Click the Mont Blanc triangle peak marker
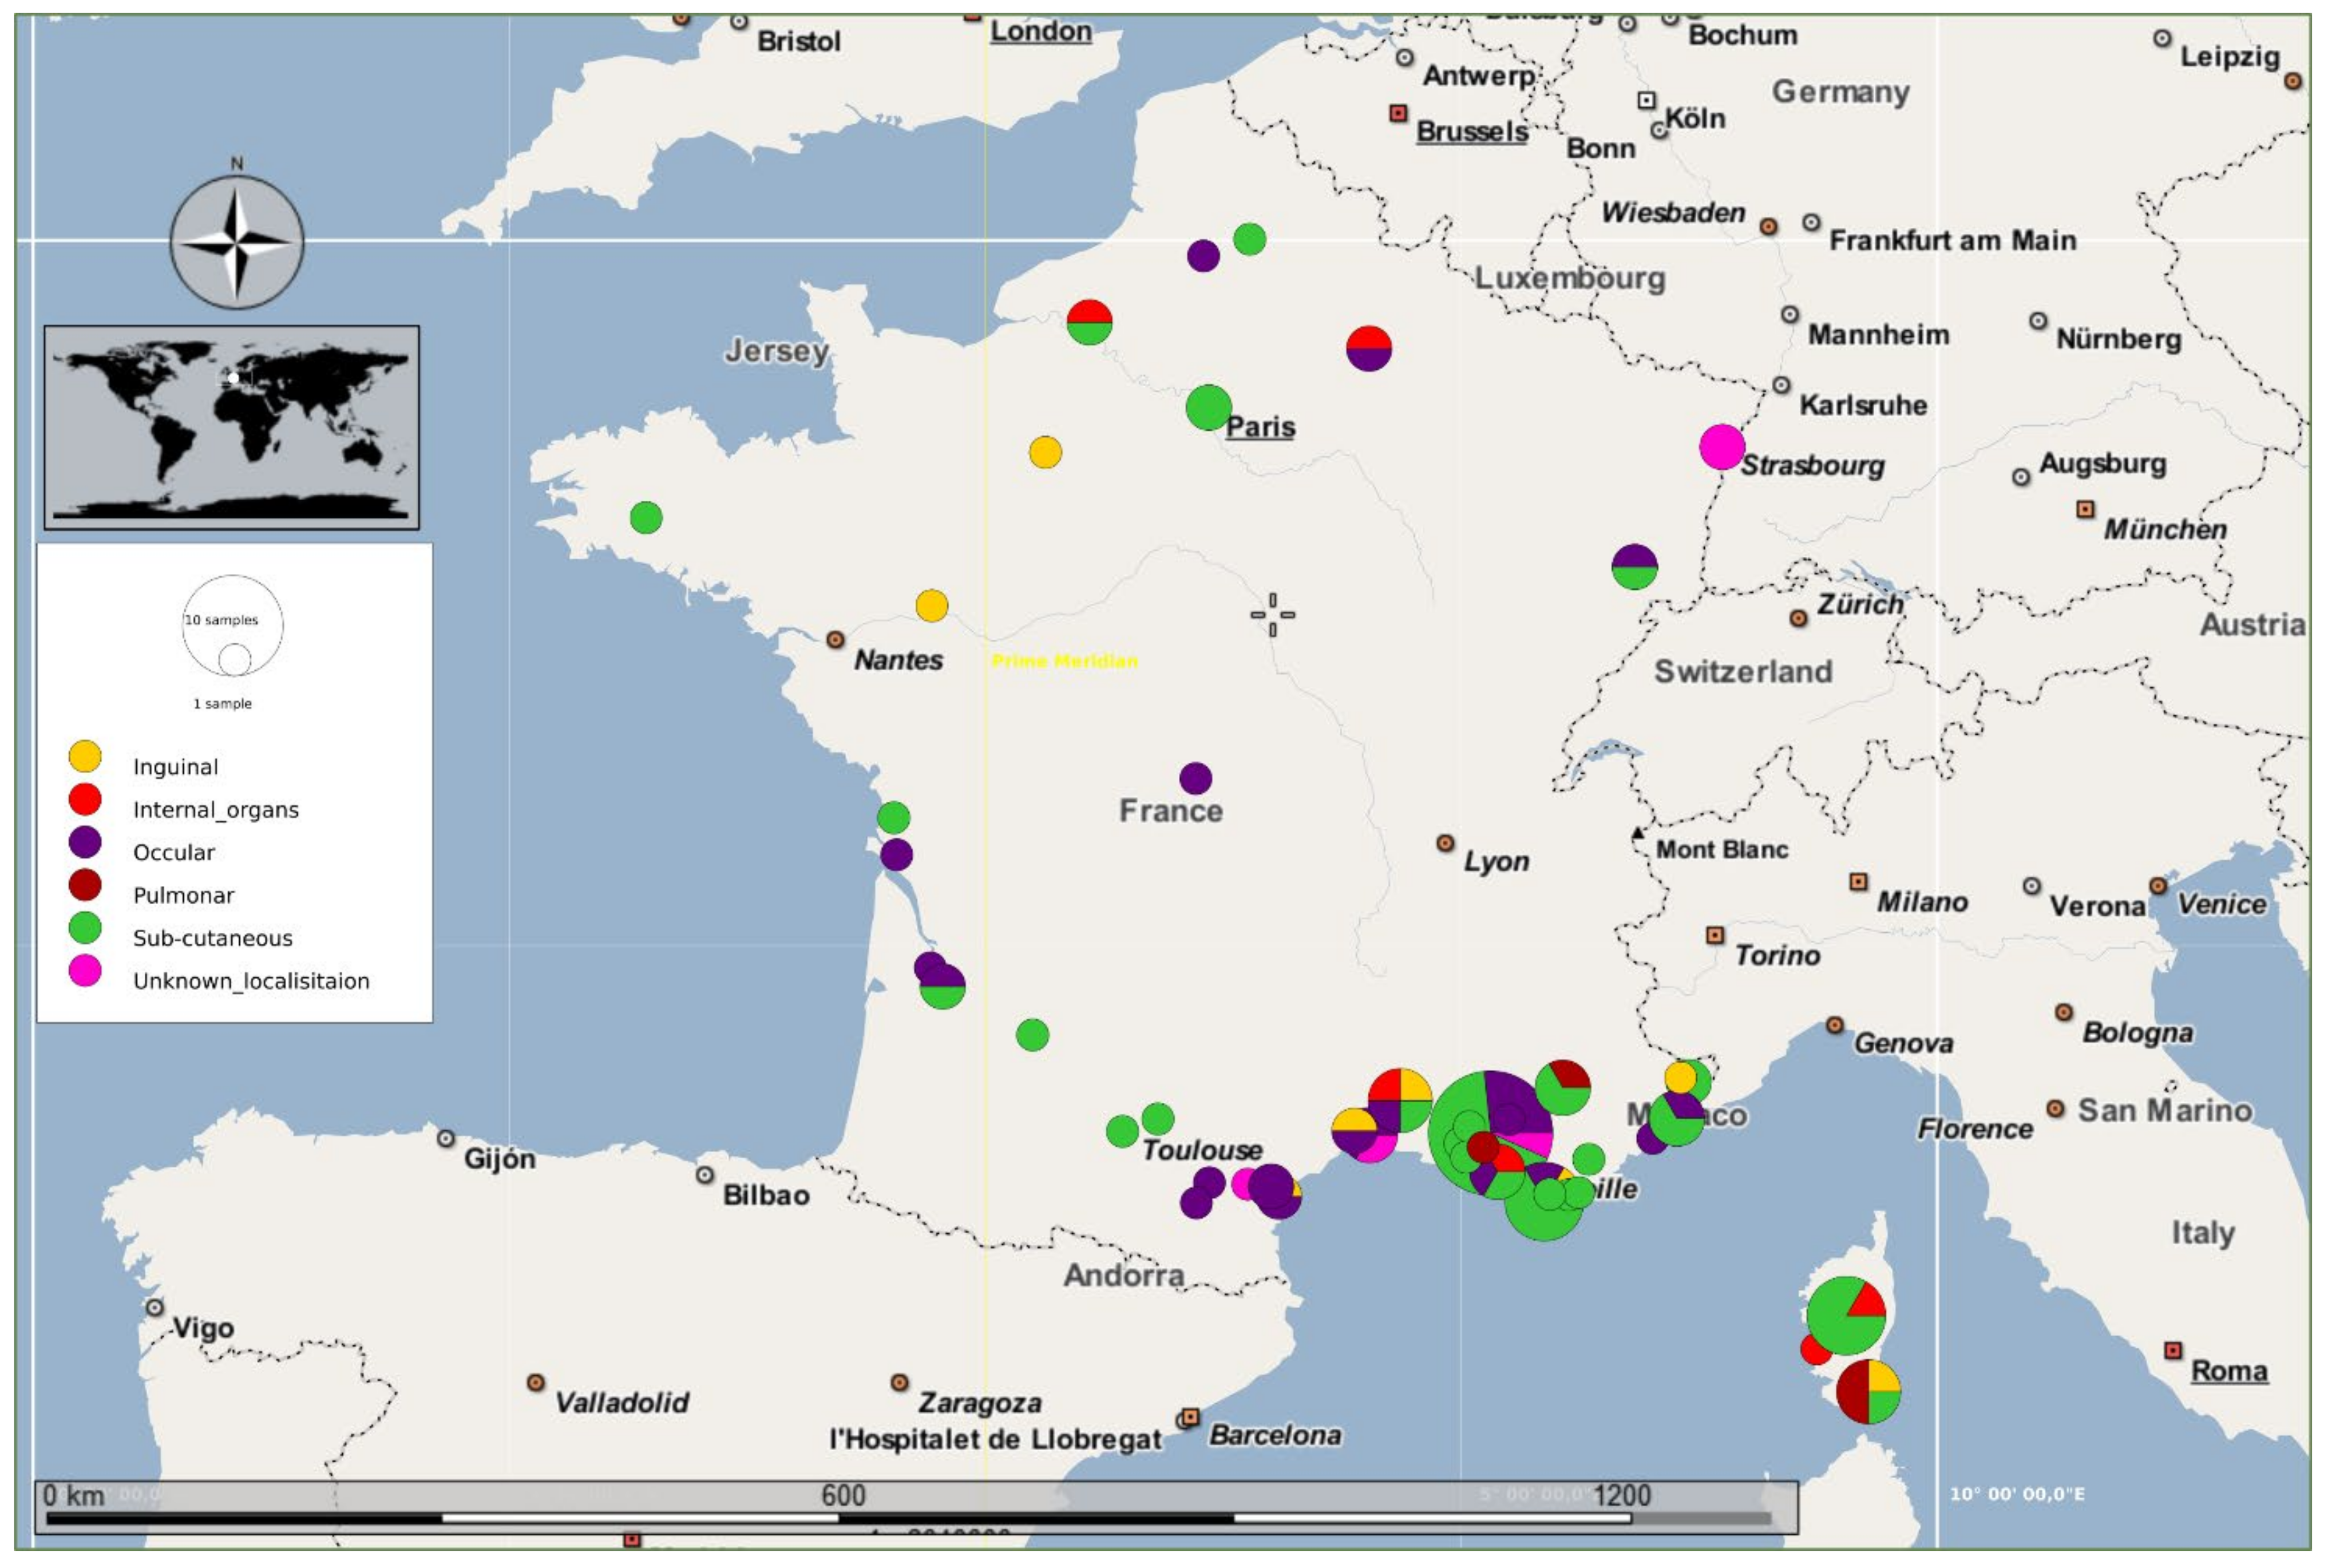The height and width of the screenshot is (1568, 2328). (1637, 832)
